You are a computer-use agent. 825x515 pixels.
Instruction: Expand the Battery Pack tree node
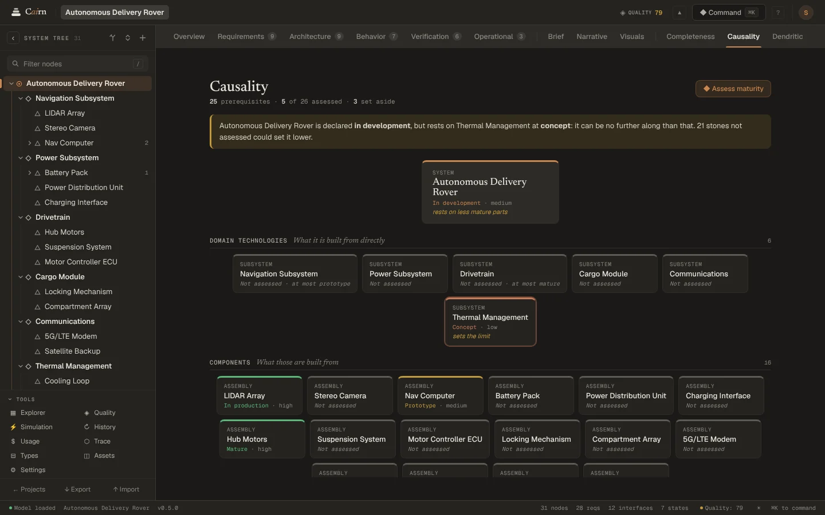30,173
